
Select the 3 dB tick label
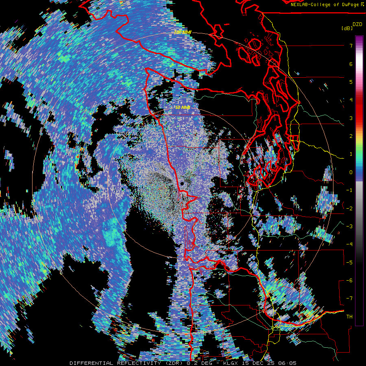[x=351, y=118]
